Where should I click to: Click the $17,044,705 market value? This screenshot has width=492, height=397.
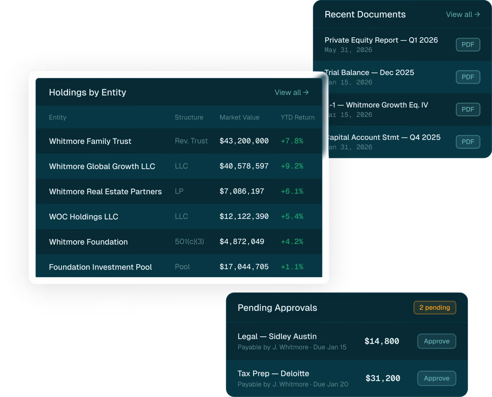click(244, 267)
